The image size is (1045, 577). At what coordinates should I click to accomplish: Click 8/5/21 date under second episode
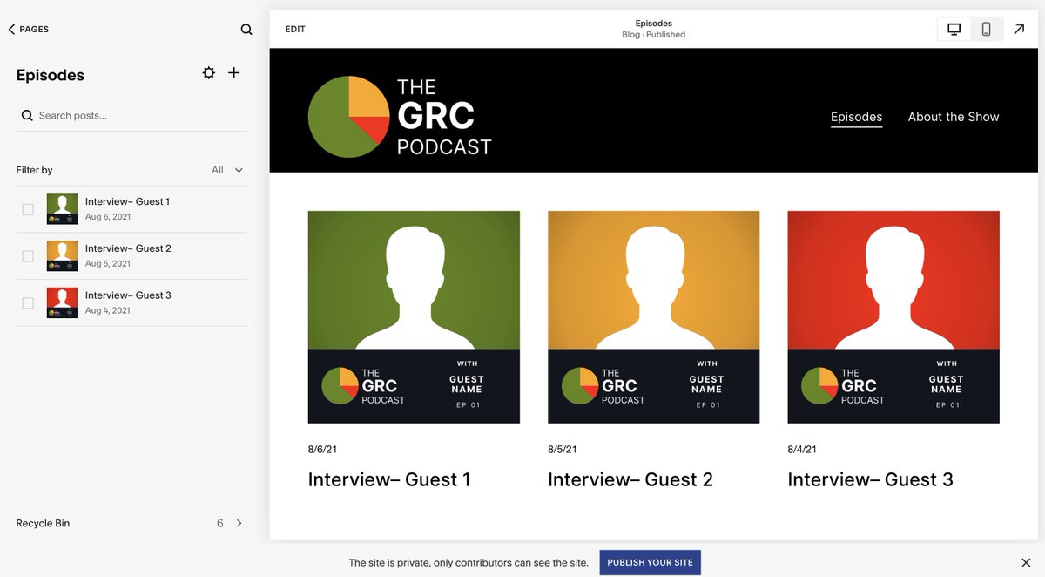tap(562, 450)
